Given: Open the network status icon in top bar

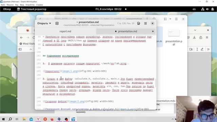Looking at the screenshot, I should [x=203, y=9].
